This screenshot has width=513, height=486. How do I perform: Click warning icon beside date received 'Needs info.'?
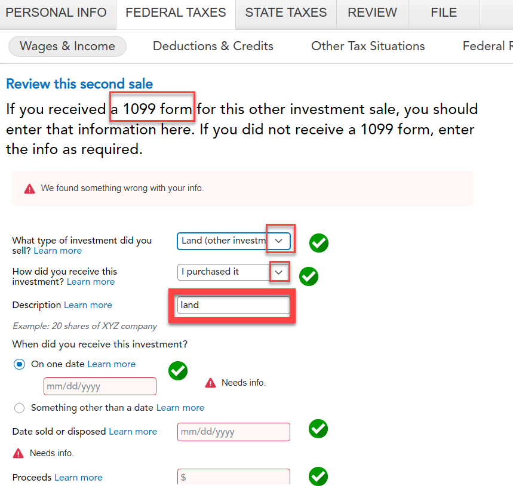coord(210,383)
